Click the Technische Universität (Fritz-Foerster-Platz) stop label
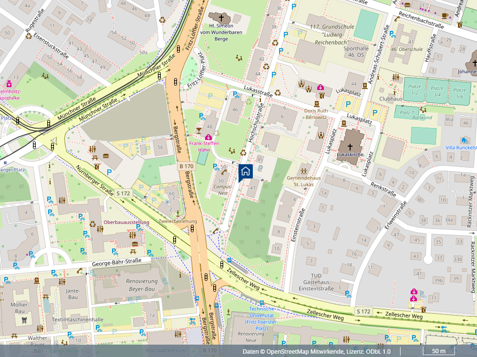The image size is (477, 357). [x=261, y=318]
